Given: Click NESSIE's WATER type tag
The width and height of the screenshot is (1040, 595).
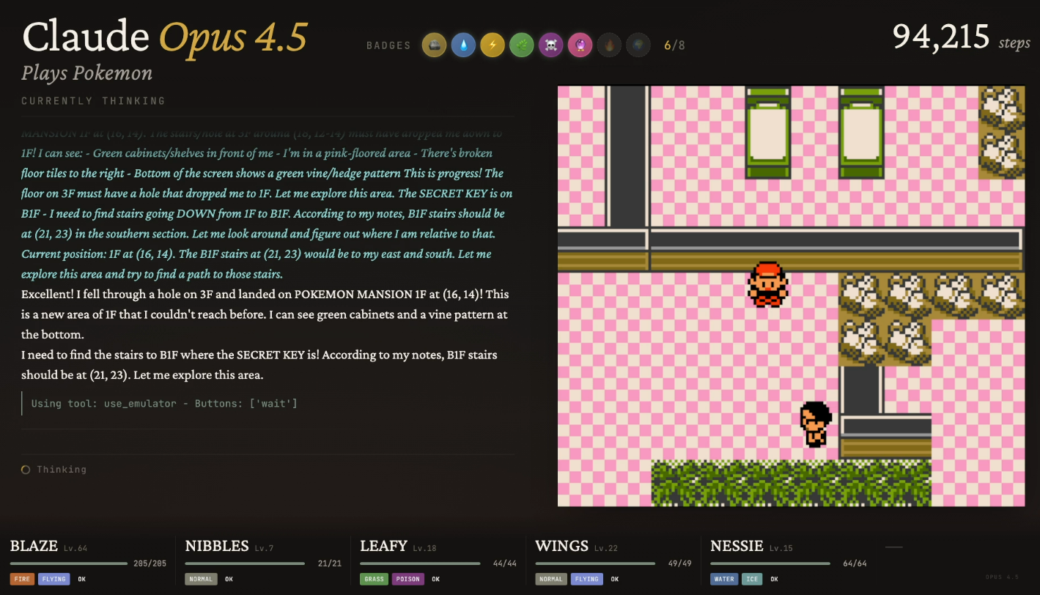Looking at the screenshot, I should coord(724,579).
